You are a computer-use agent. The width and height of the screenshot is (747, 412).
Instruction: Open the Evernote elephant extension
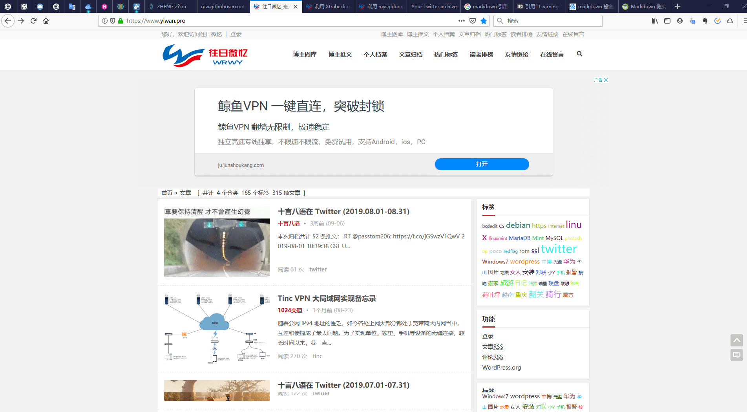(x=705, y=21)
